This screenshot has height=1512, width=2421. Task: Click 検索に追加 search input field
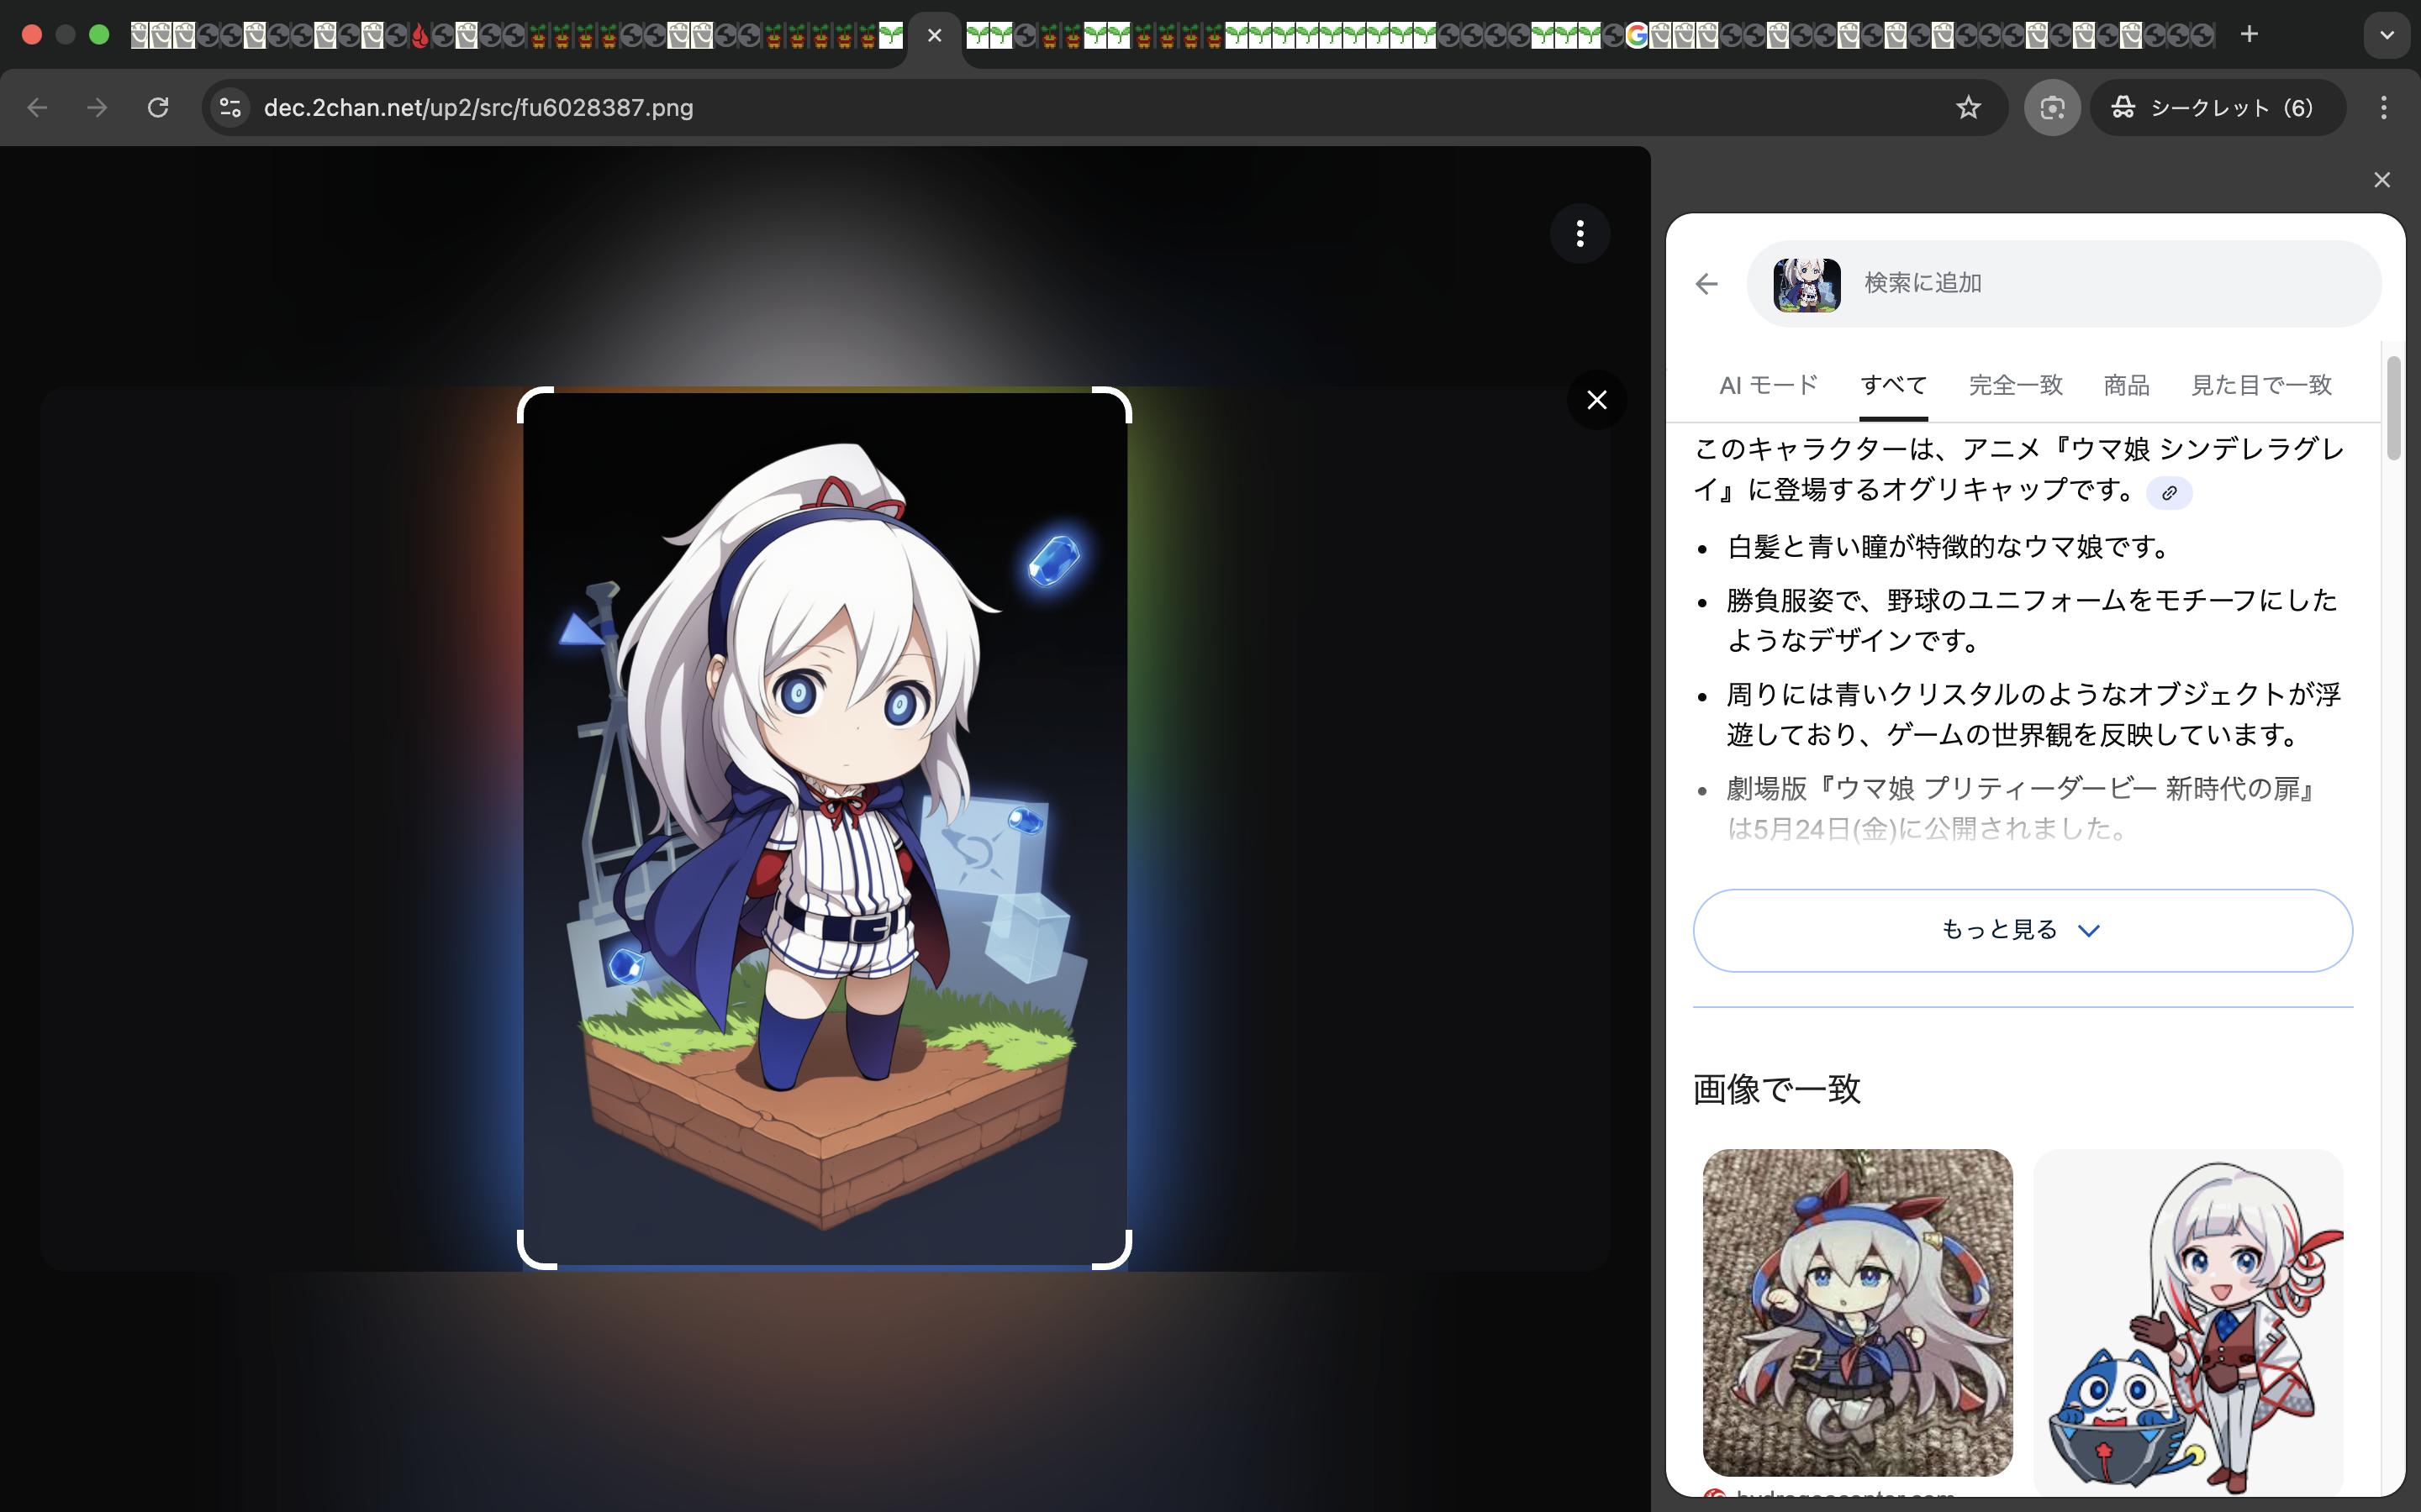2101,284
